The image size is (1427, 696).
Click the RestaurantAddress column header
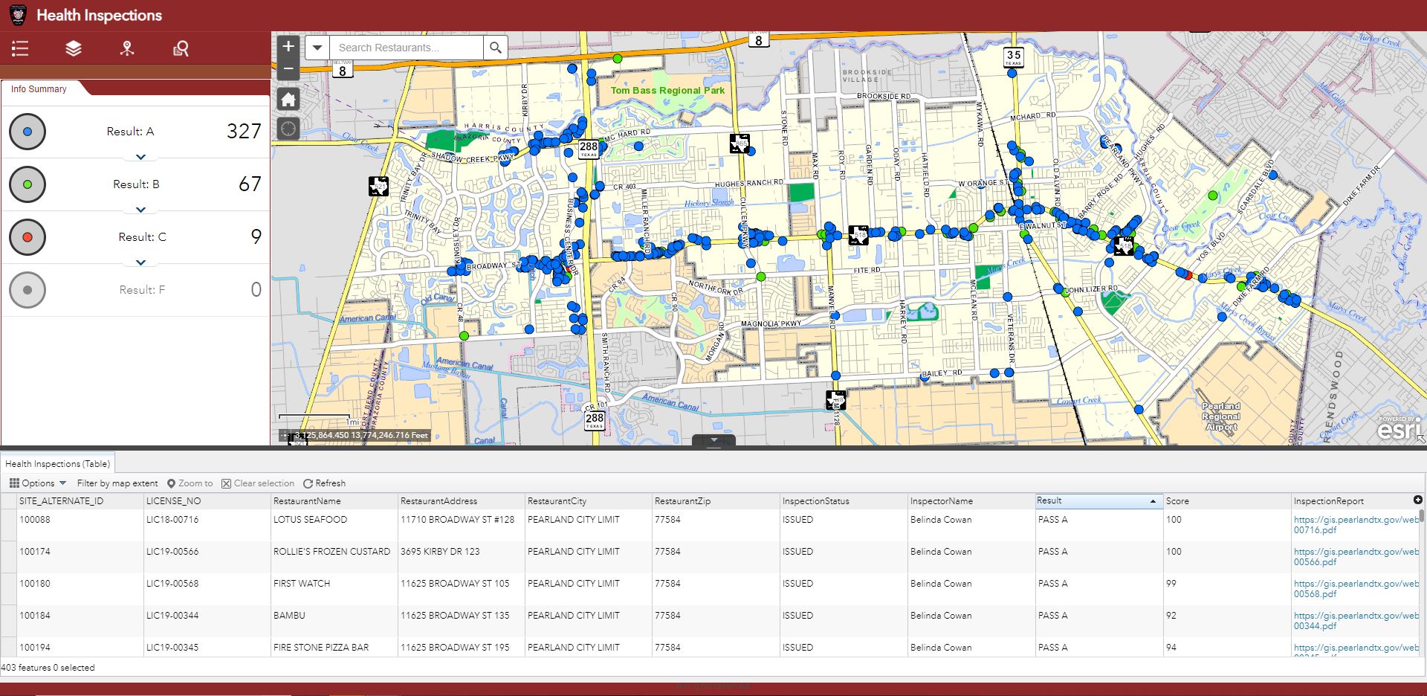pos(462,501)
